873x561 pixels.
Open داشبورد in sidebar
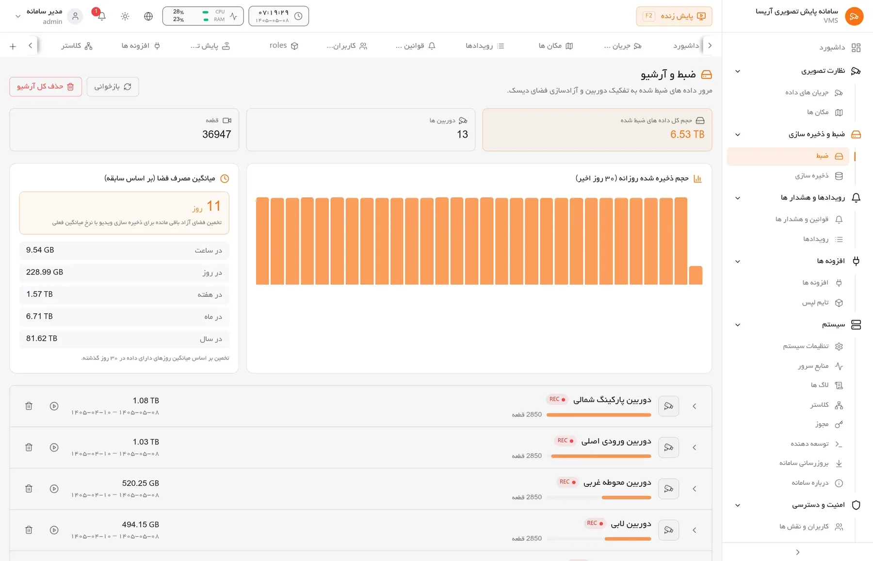(x=840, y=48)
